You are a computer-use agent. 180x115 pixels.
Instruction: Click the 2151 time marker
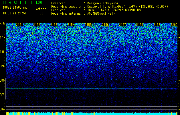coord(19,25)
